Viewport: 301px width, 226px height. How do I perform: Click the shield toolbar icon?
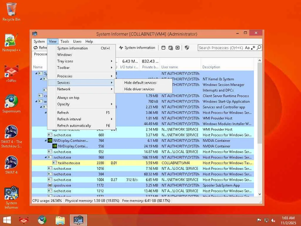click(187, 48)
